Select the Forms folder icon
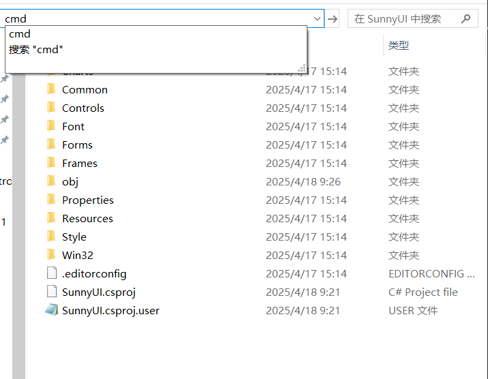Image resolution: width=488 pixels, height=379 pixels. pyautogui.click(x=51, y=145)
